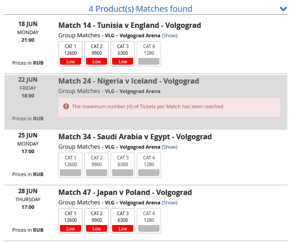Show Volgograd Arena for Japan v Poland

coord(170,203)
